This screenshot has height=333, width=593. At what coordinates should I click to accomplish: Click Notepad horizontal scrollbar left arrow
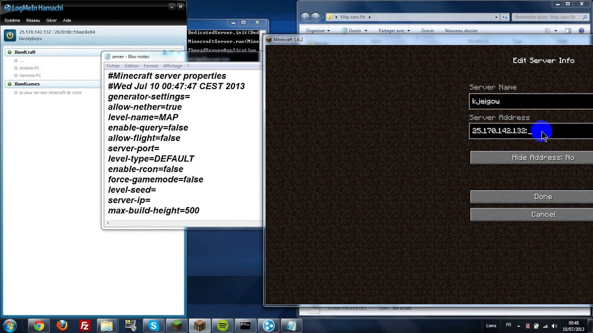tap(107, 223)
